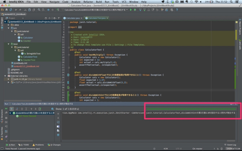Screen dimensions: 242x151
Task: Click the green test progress bar
Action: [191, 109]
